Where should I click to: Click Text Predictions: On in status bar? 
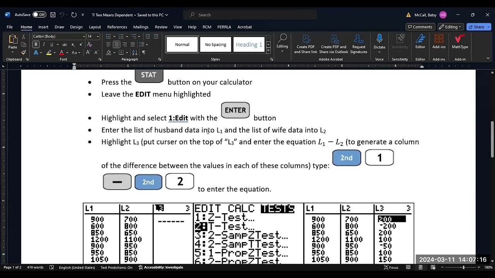116,267
